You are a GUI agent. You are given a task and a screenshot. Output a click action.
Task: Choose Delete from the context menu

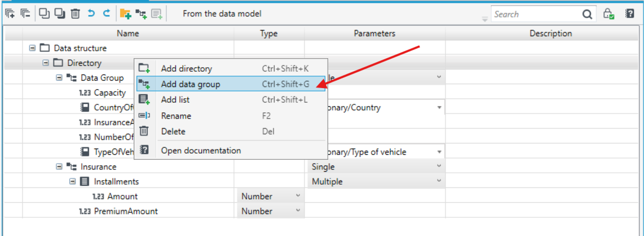click(x=231, y=132)
